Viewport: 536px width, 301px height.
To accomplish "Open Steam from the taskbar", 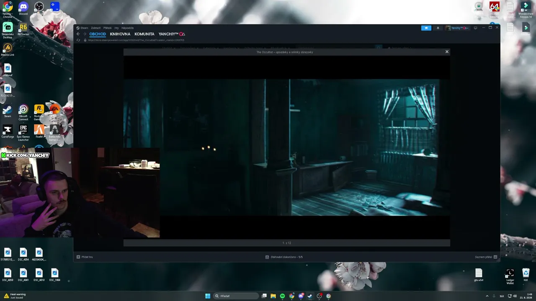I will pyautogui.click(x=310, y=296).
